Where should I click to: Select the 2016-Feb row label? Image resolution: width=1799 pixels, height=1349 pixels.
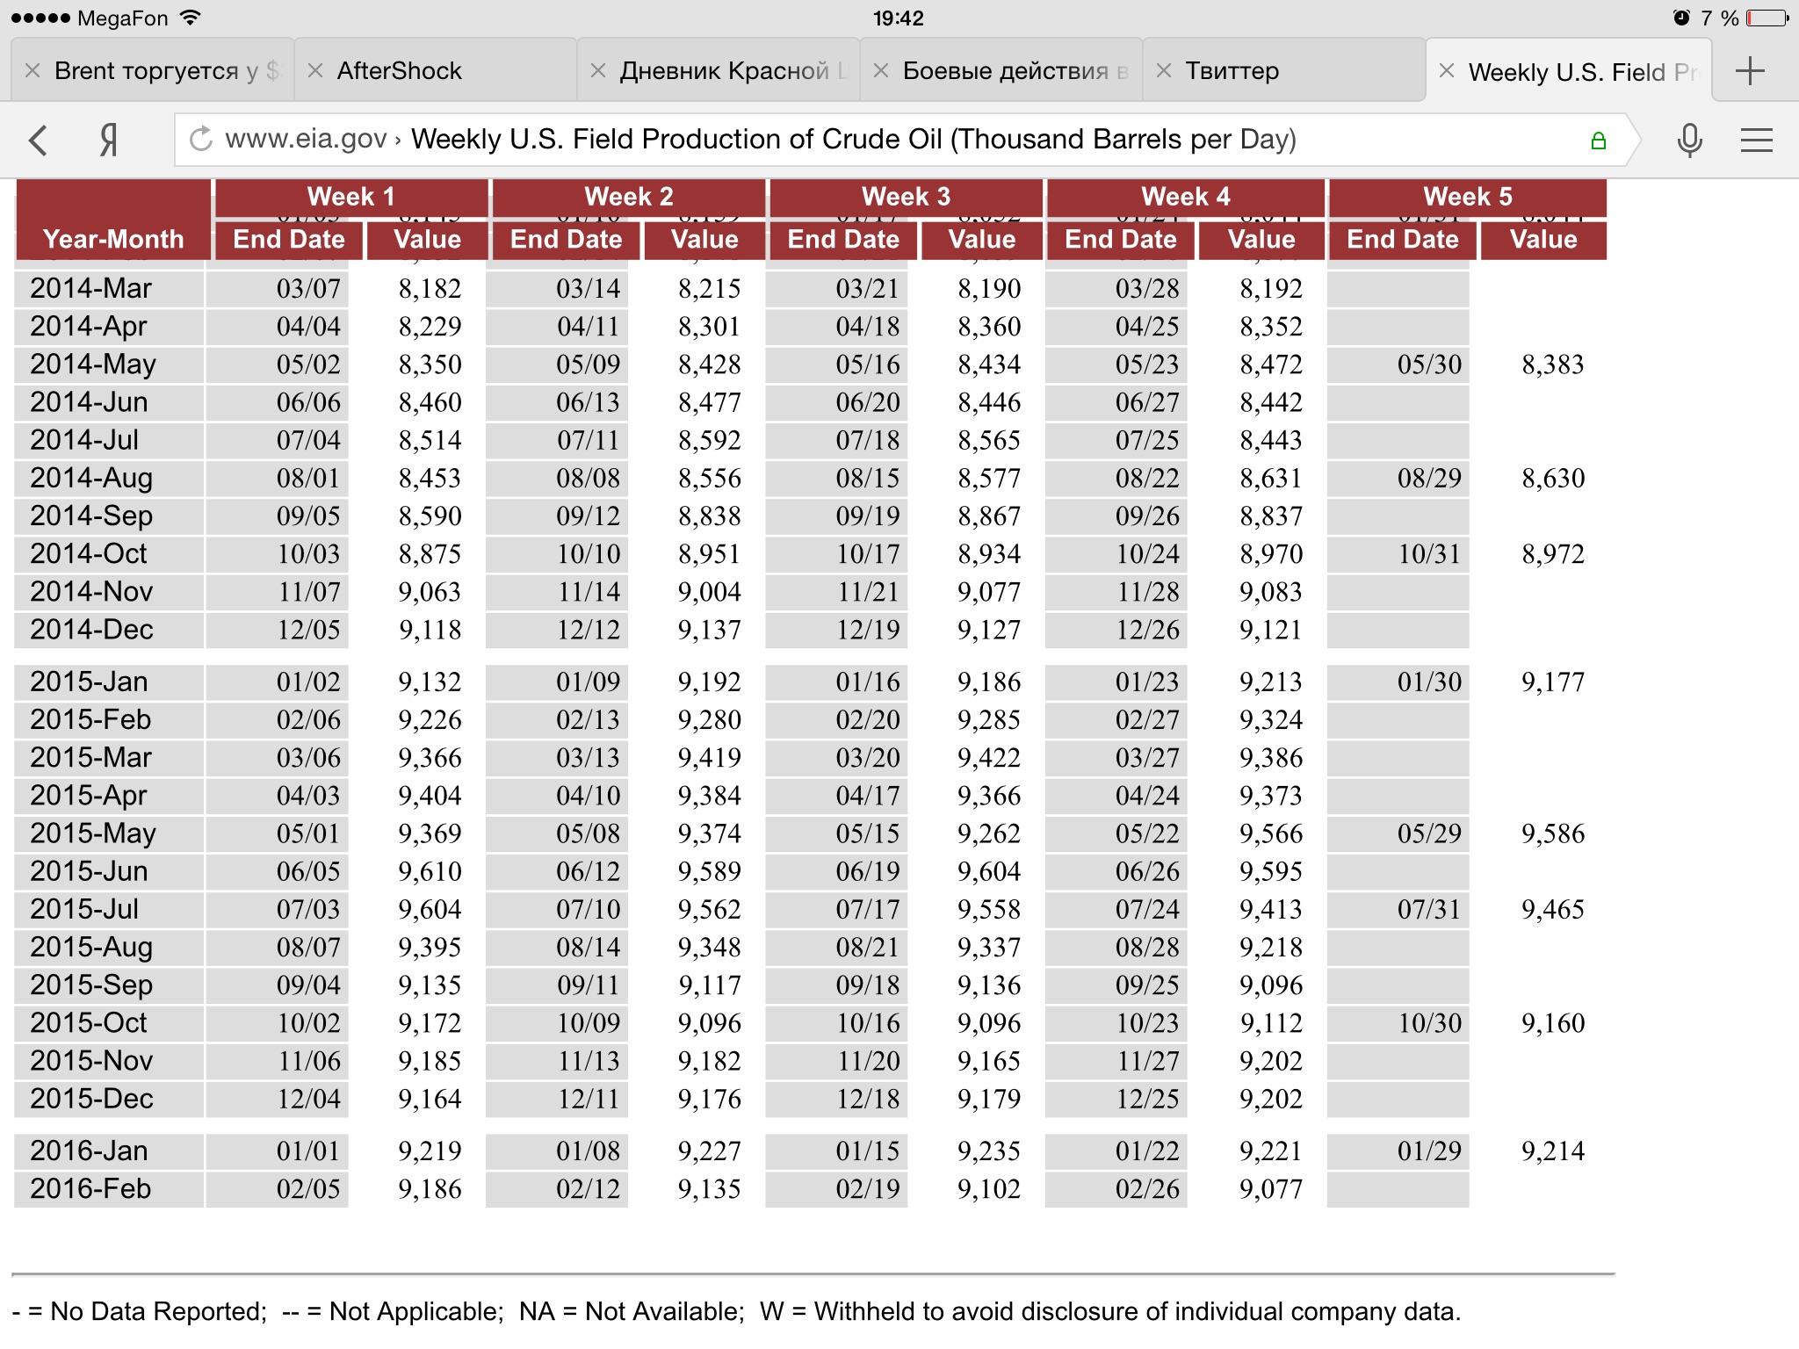pyautogui.click(x=90, y=1189)
